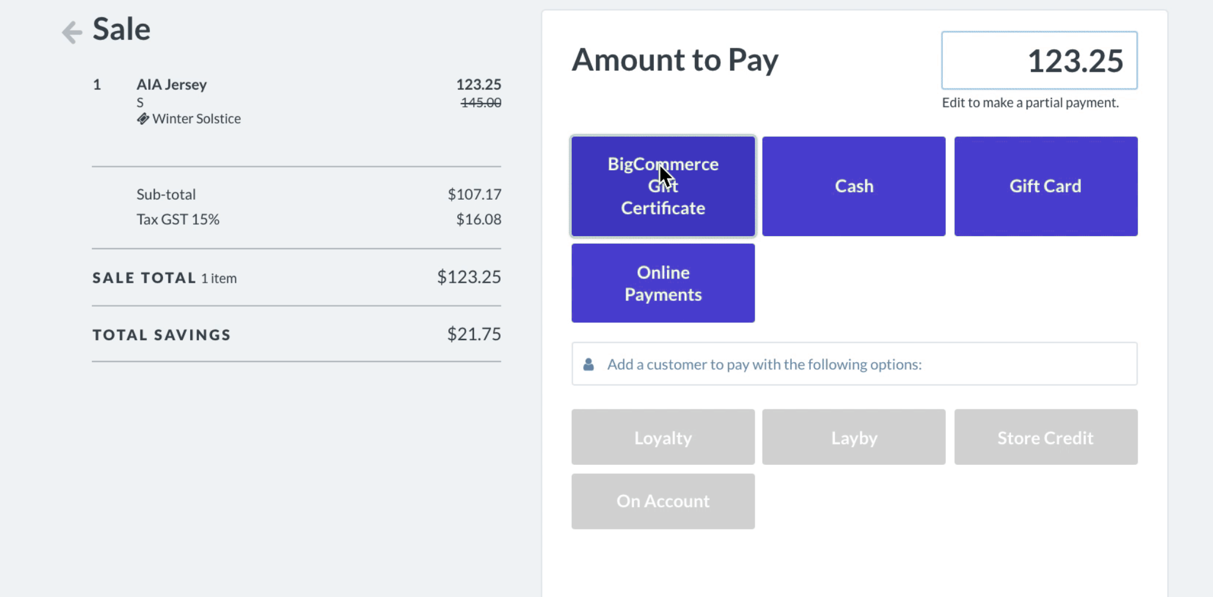Image resolution: width=1213 pixels, height=597 pixels.
Task: Click the Sale page heading
Action: 121,29
